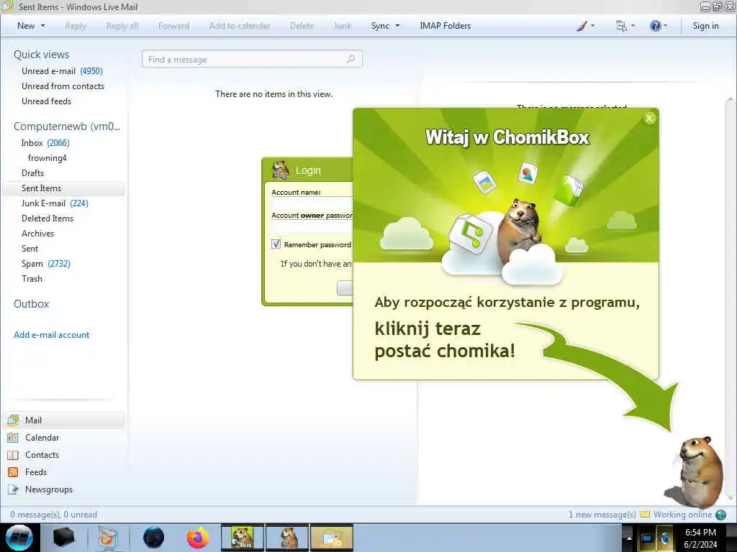The height and width of the screenshot is (552, 737).
Task: Open the Trash folder
Action: click(x=32, y=278)
